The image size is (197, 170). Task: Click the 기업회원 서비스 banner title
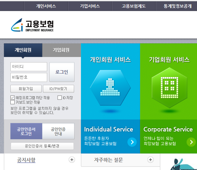pyautogui.click(x=169, y=60)
